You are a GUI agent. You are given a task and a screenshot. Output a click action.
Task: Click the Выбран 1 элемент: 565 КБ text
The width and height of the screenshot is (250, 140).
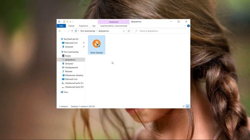pyautogui.click(x=83, y=106)
